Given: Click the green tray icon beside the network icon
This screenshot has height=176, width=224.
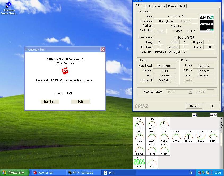Looking at the screenshot, I should click(204, 173).
